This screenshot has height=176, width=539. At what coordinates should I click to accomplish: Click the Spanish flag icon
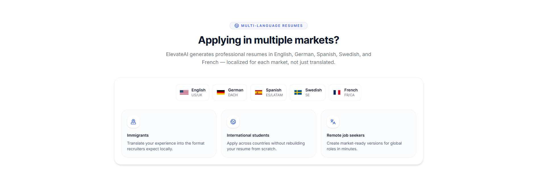(x=259, y=92)
